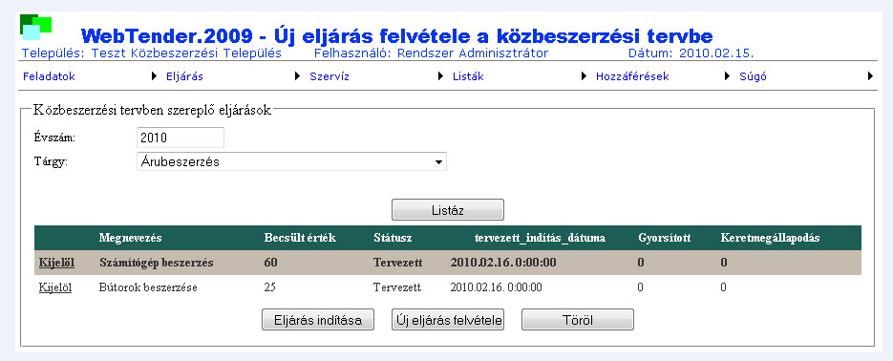This screenshot has width=893, height=361.
Task: Click Kijelöl link for Bútorok beszerzése
Action: (x=55, y=287)
